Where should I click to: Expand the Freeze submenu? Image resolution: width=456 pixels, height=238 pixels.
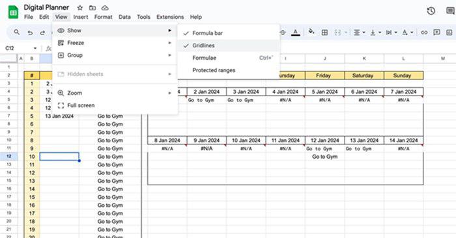115,43
